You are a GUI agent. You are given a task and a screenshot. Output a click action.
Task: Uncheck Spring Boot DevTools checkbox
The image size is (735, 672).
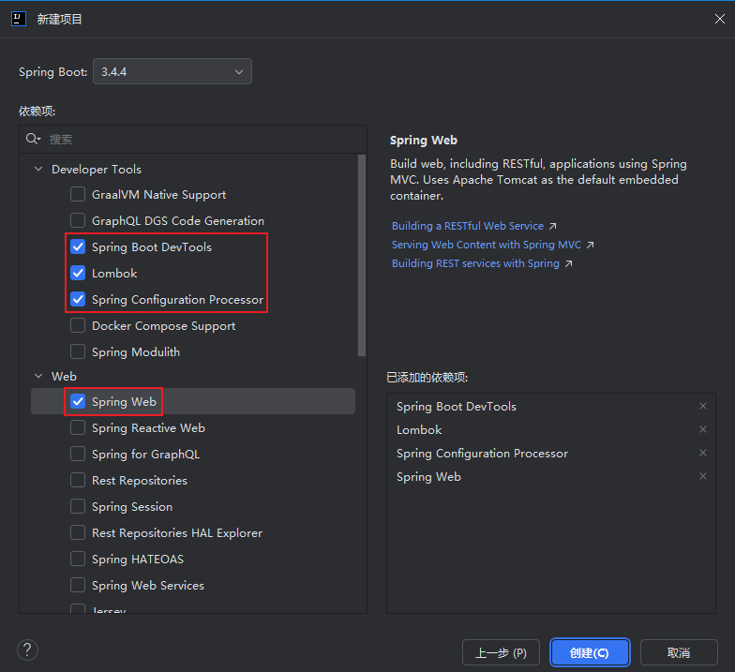click(x=78, y=246)
